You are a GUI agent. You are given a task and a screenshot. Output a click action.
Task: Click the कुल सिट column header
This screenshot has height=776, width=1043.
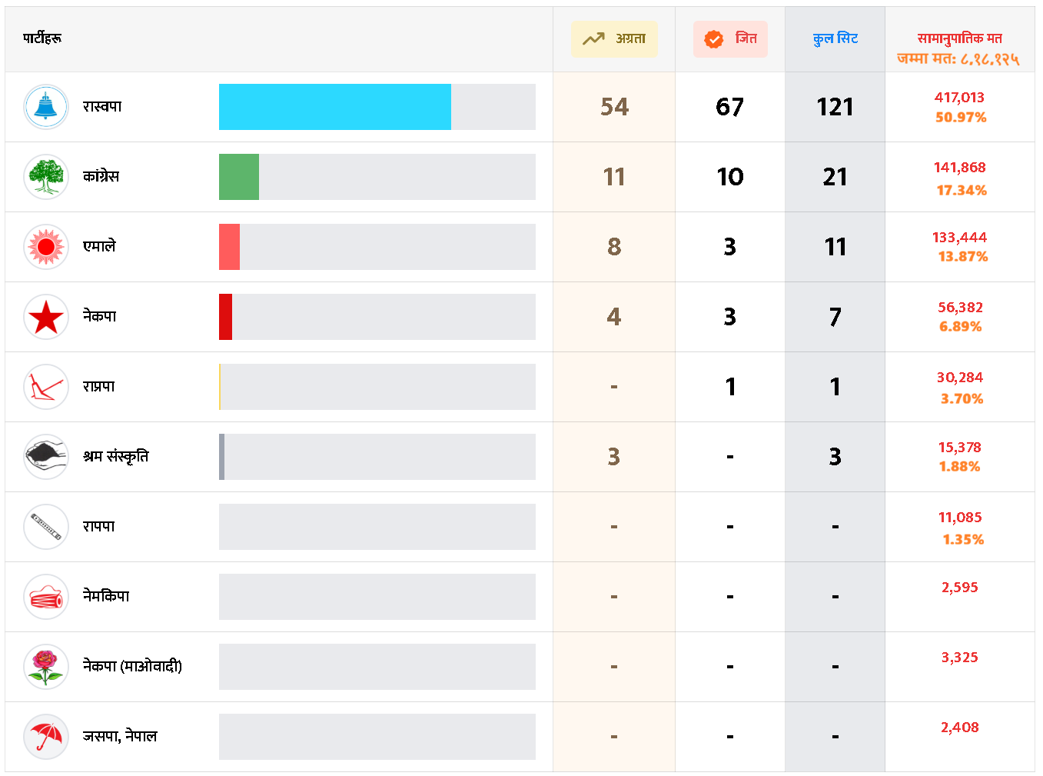835,39
